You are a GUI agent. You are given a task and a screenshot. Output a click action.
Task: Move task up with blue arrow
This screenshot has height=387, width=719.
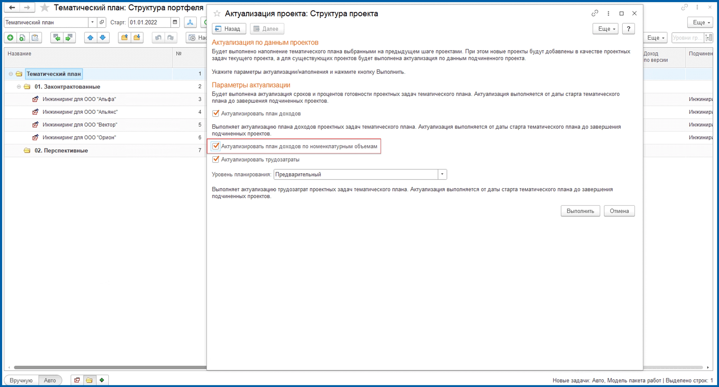coord(91,38)
